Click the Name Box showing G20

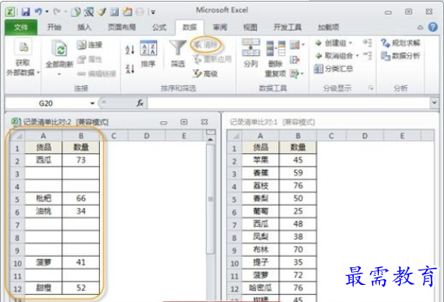tap(46, 103)
